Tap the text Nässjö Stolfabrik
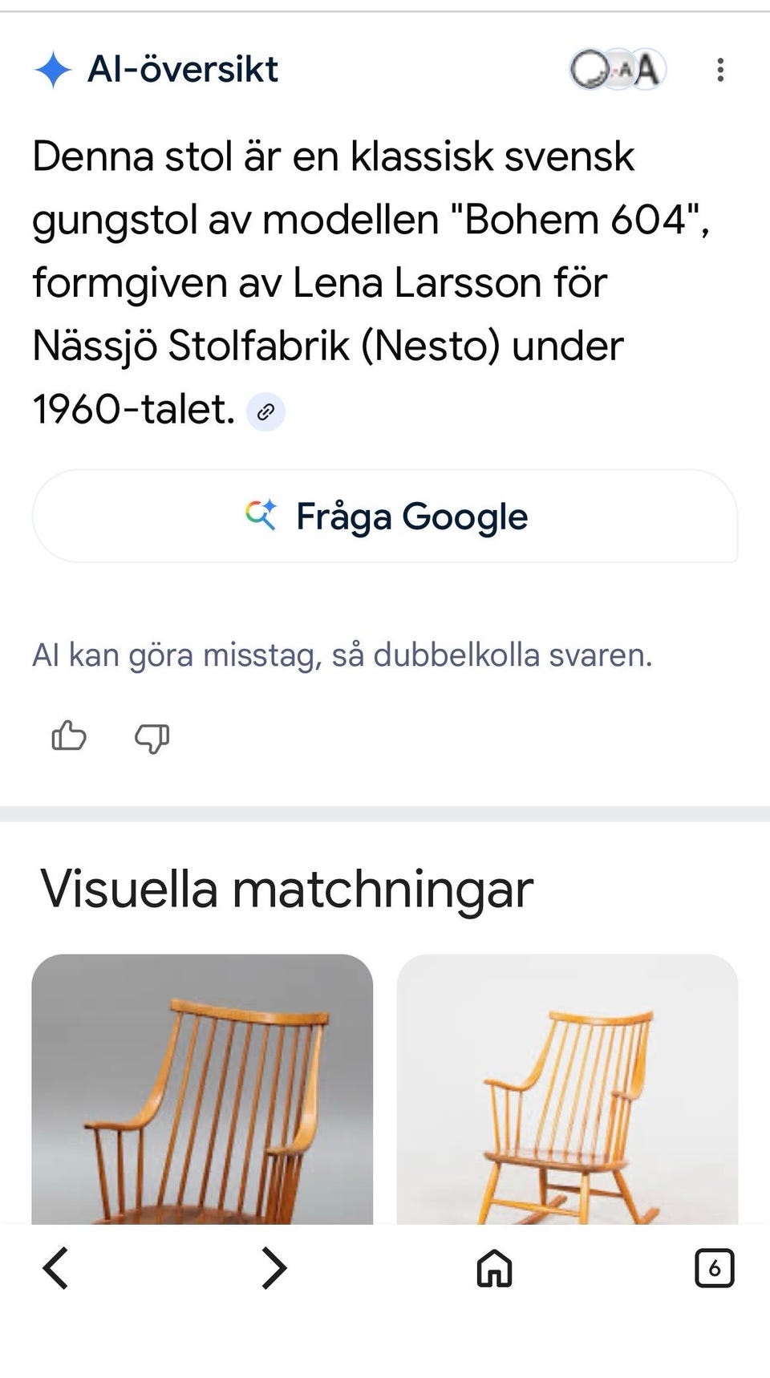The height and width of the screenshot is (1378, 770). [x=191, y=346]
